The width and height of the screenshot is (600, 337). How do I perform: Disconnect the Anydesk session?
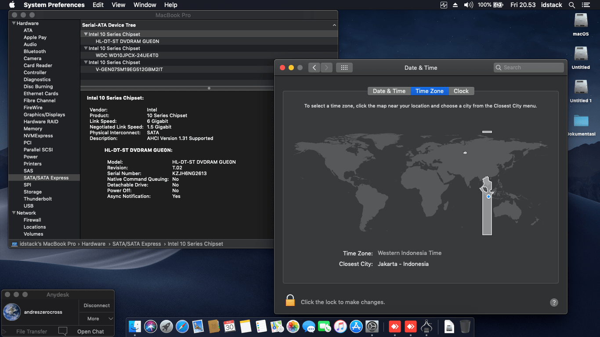click(97, 305)
